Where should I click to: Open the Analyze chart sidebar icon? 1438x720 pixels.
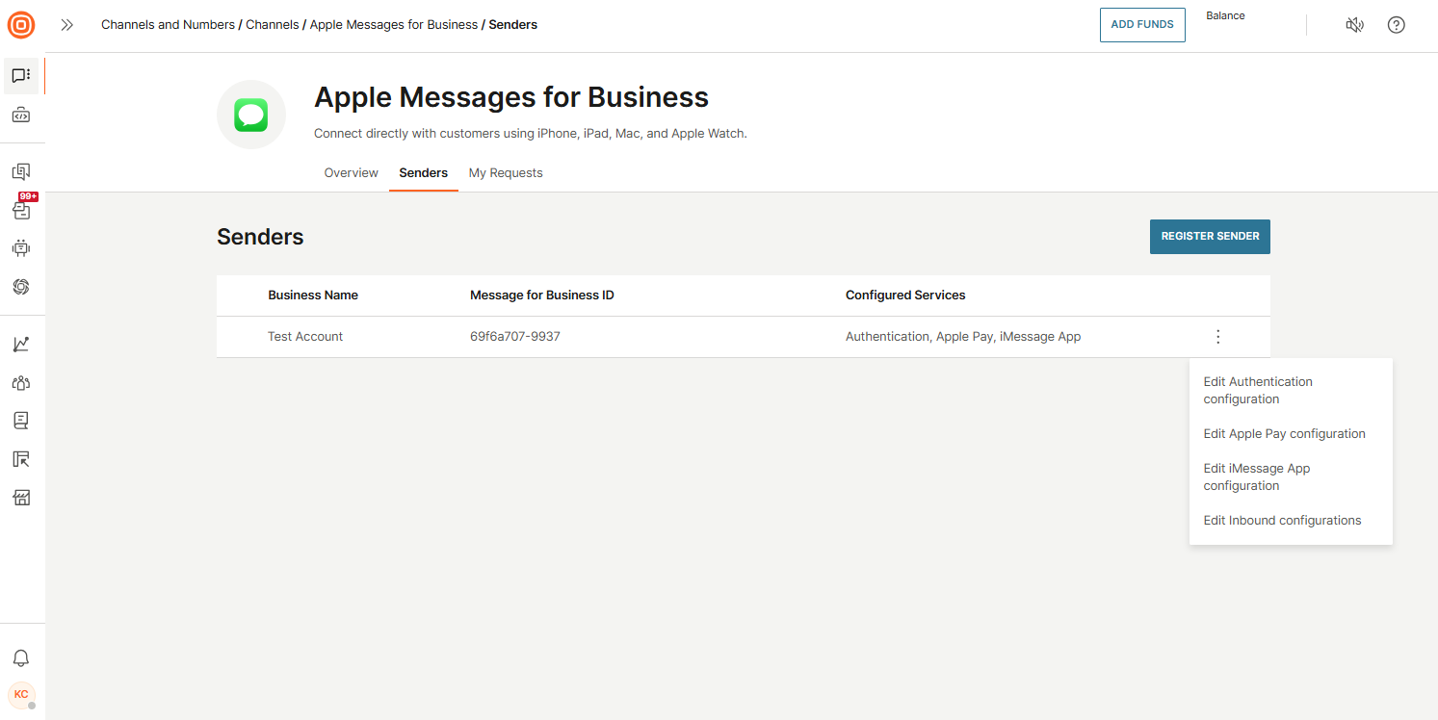coord(21,344)
